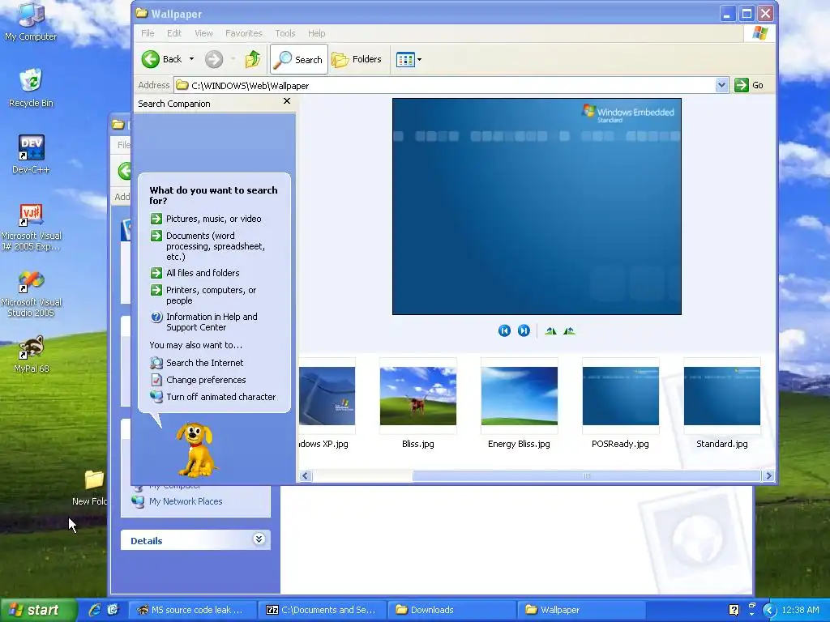
Task: Show previous image in filmstrip
Action: tap(504, 330)
